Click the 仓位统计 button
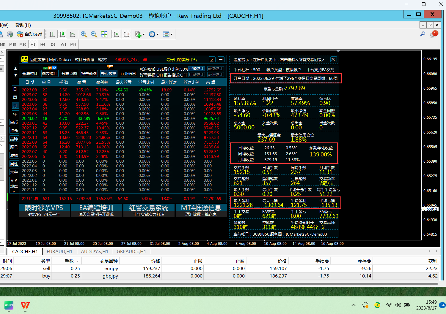The height and width of the screenshot is (314, 446). tap(216, 69)
